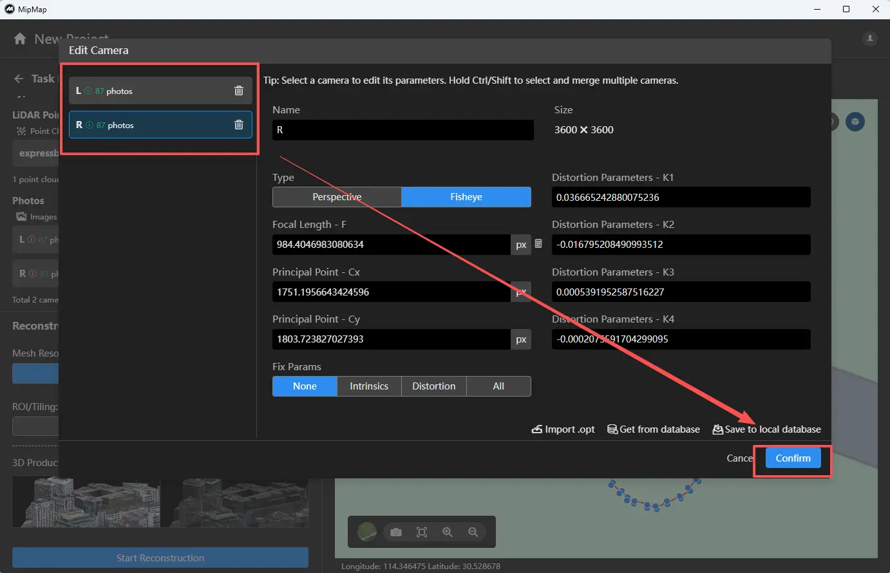890x573 pixels.
Task: Switch the satellite basemap thumbnail
Action: point(367,532)
